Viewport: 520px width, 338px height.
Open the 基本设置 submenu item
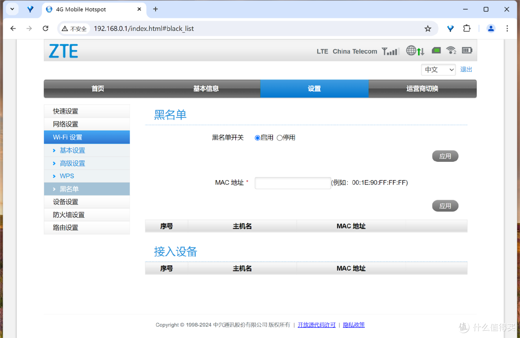click(87, 150)
